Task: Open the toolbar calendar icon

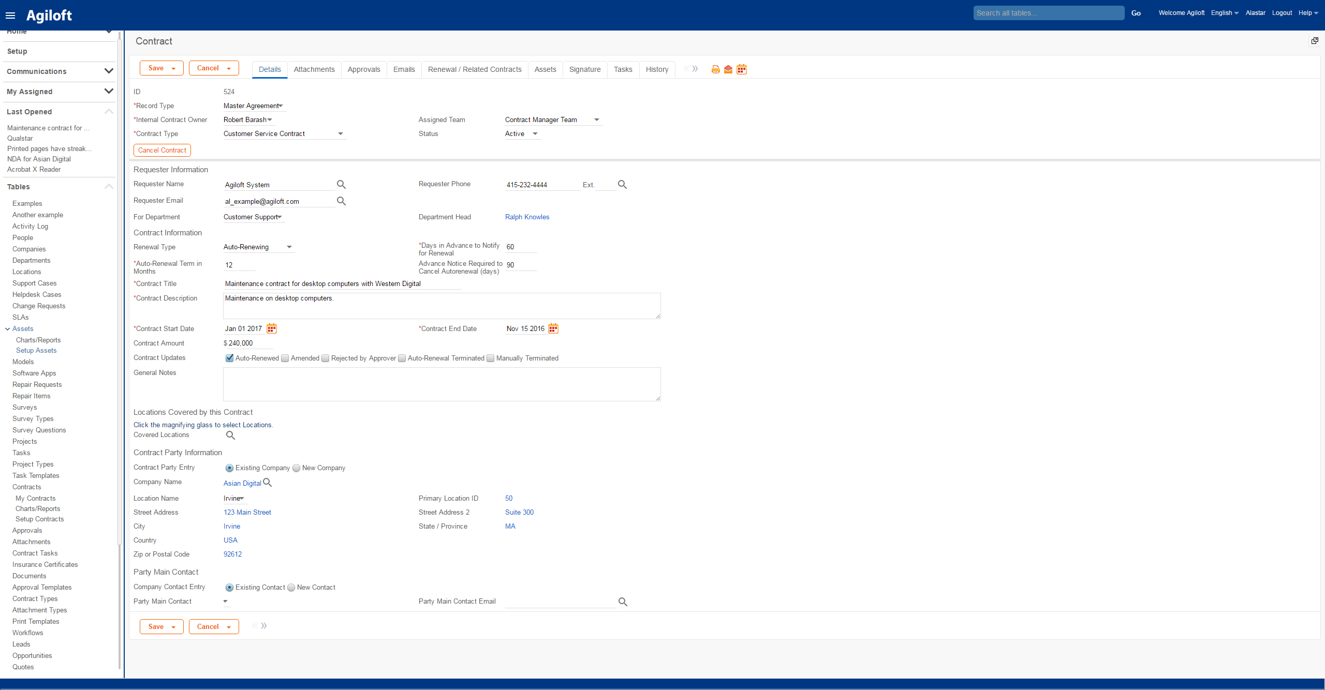Action: pyautogui.click(x=742, y=69)
